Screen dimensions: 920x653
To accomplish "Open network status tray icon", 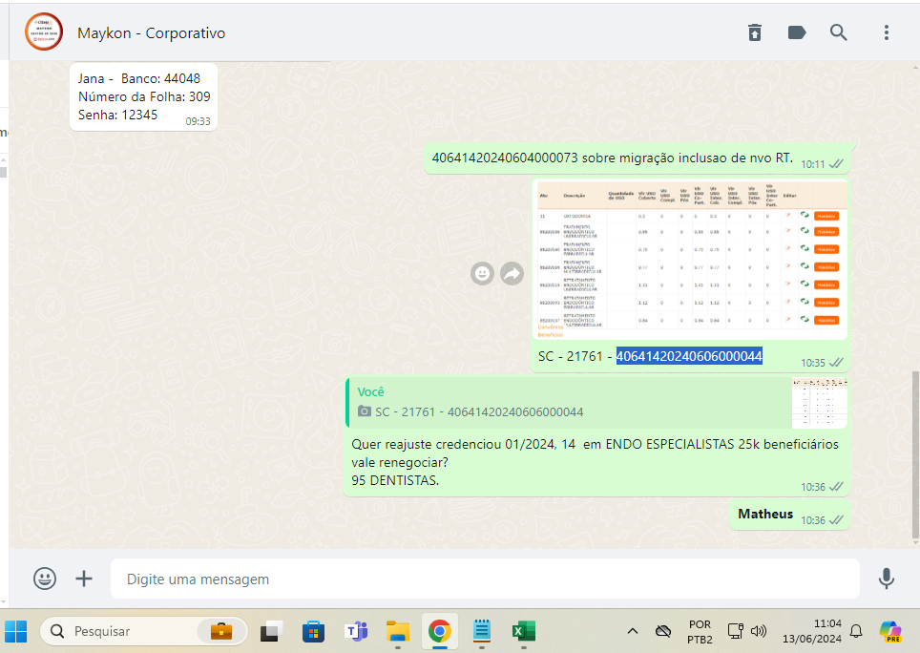I will coord(735,631).
